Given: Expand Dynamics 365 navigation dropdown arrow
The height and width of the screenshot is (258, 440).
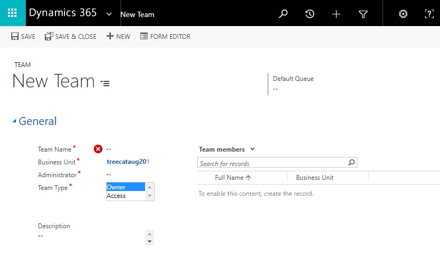Looking at the screenshot, I should [x=109, y=14].
